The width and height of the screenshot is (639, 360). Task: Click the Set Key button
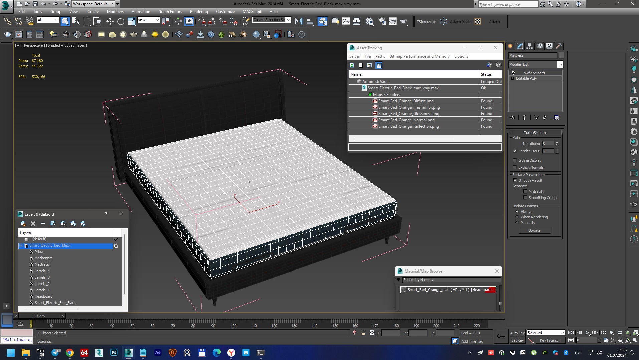pyautogui.click(x=517, y=340)
